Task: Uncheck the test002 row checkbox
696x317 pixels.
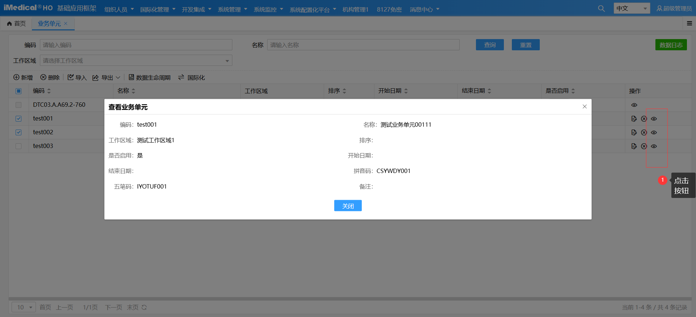Action: (18, 132)
